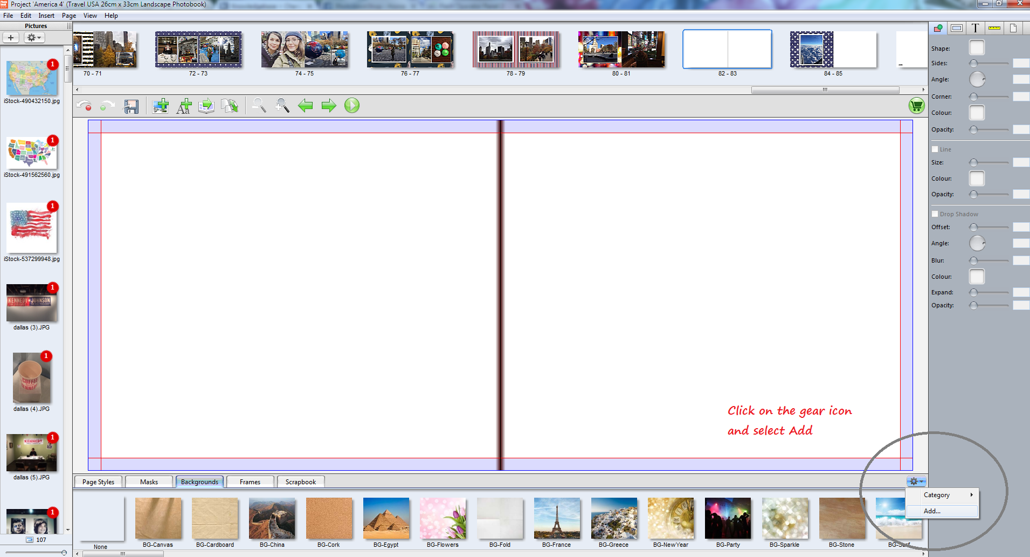
Task: Click the insert page icon with green arrow
Action: [206, 106]
